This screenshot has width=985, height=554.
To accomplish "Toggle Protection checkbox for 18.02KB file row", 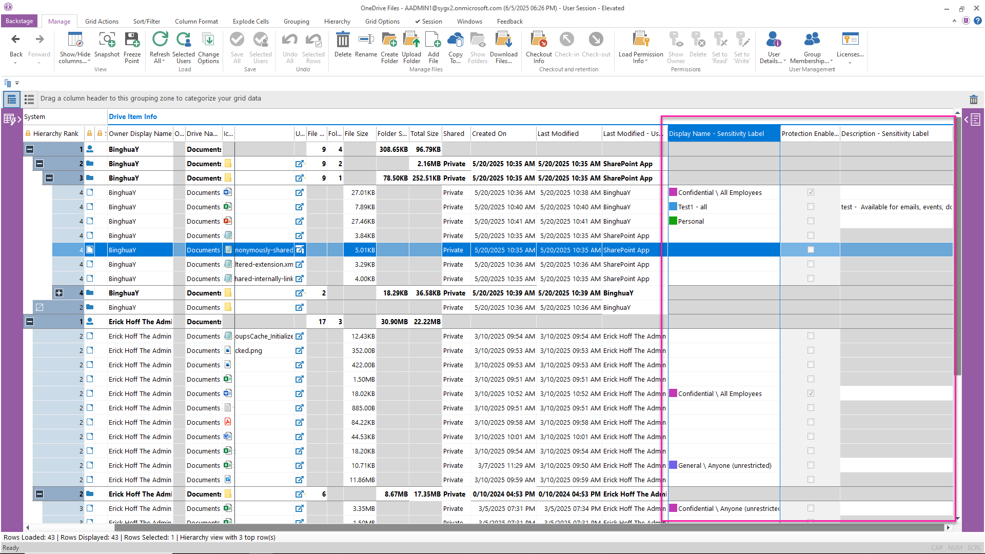I will [811, 393].
